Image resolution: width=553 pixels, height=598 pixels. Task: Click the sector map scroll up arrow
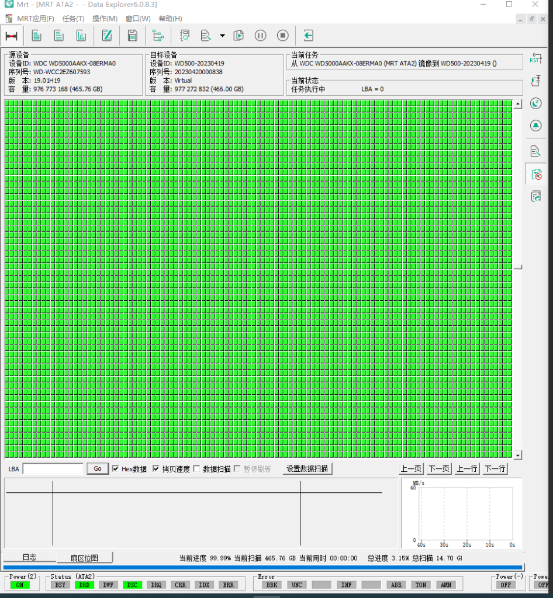click(x=517, y=105)
